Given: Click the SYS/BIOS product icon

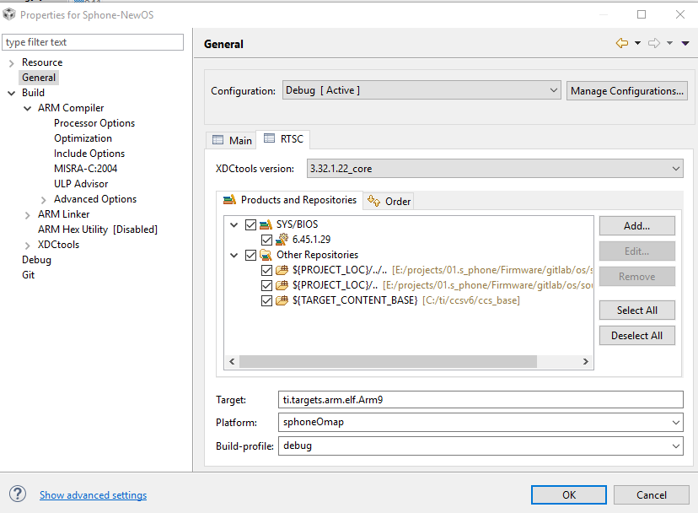Looking at the screenshot, I should [x=266, y=224].
